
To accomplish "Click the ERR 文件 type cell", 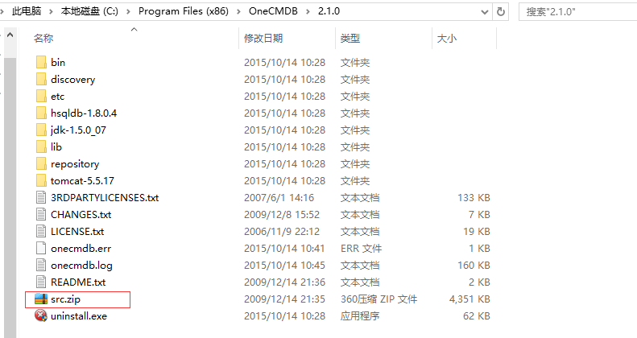I will [x=361, y=249].
